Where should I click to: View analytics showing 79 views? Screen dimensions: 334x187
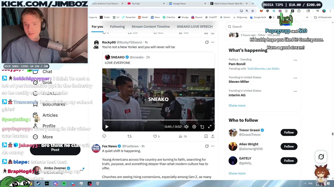tap(183, 136)
